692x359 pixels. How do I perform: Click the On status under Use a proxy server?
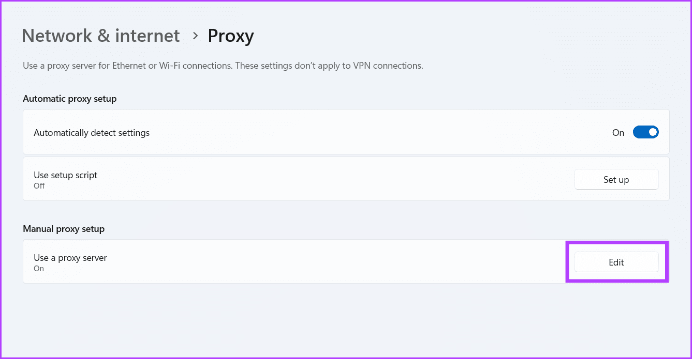click(38, 268)
